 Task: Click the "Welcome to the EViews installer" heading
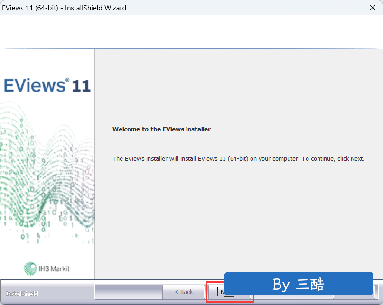161,129
